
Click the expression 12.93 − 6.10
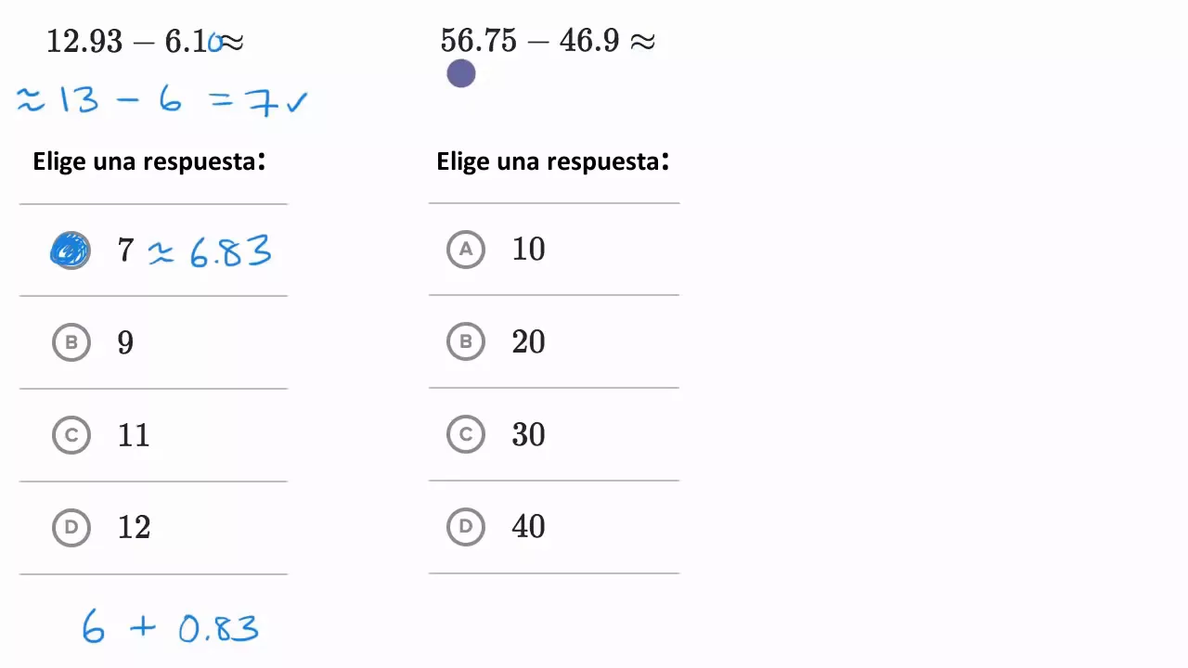point(135,42)
